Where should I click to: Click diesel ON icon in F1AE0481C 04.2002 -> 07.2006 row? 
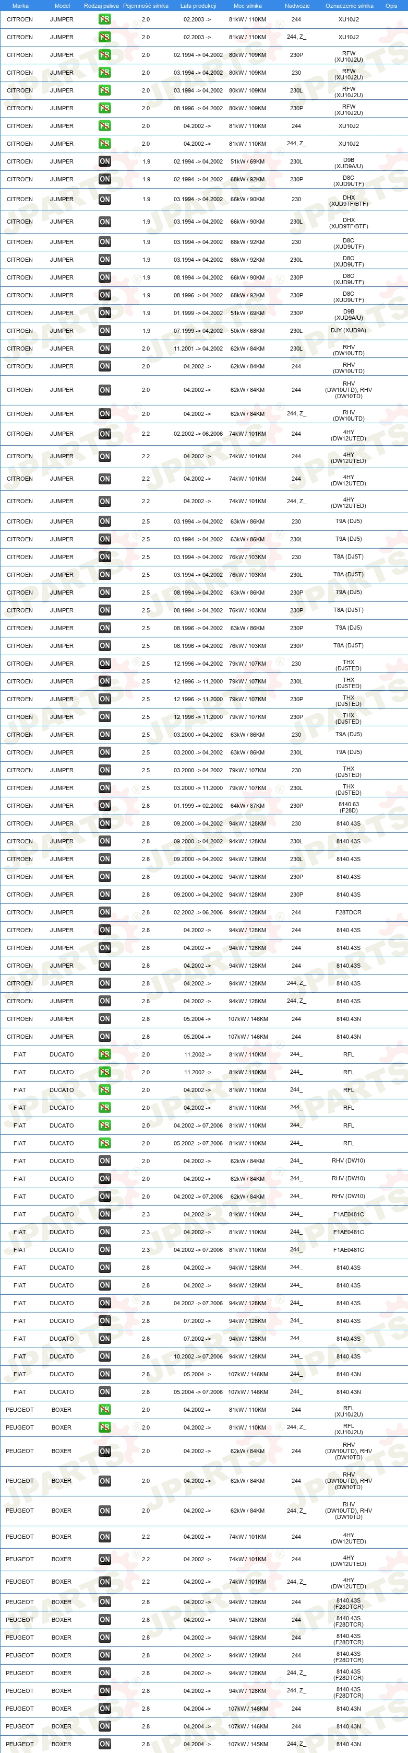(105, 1249)
